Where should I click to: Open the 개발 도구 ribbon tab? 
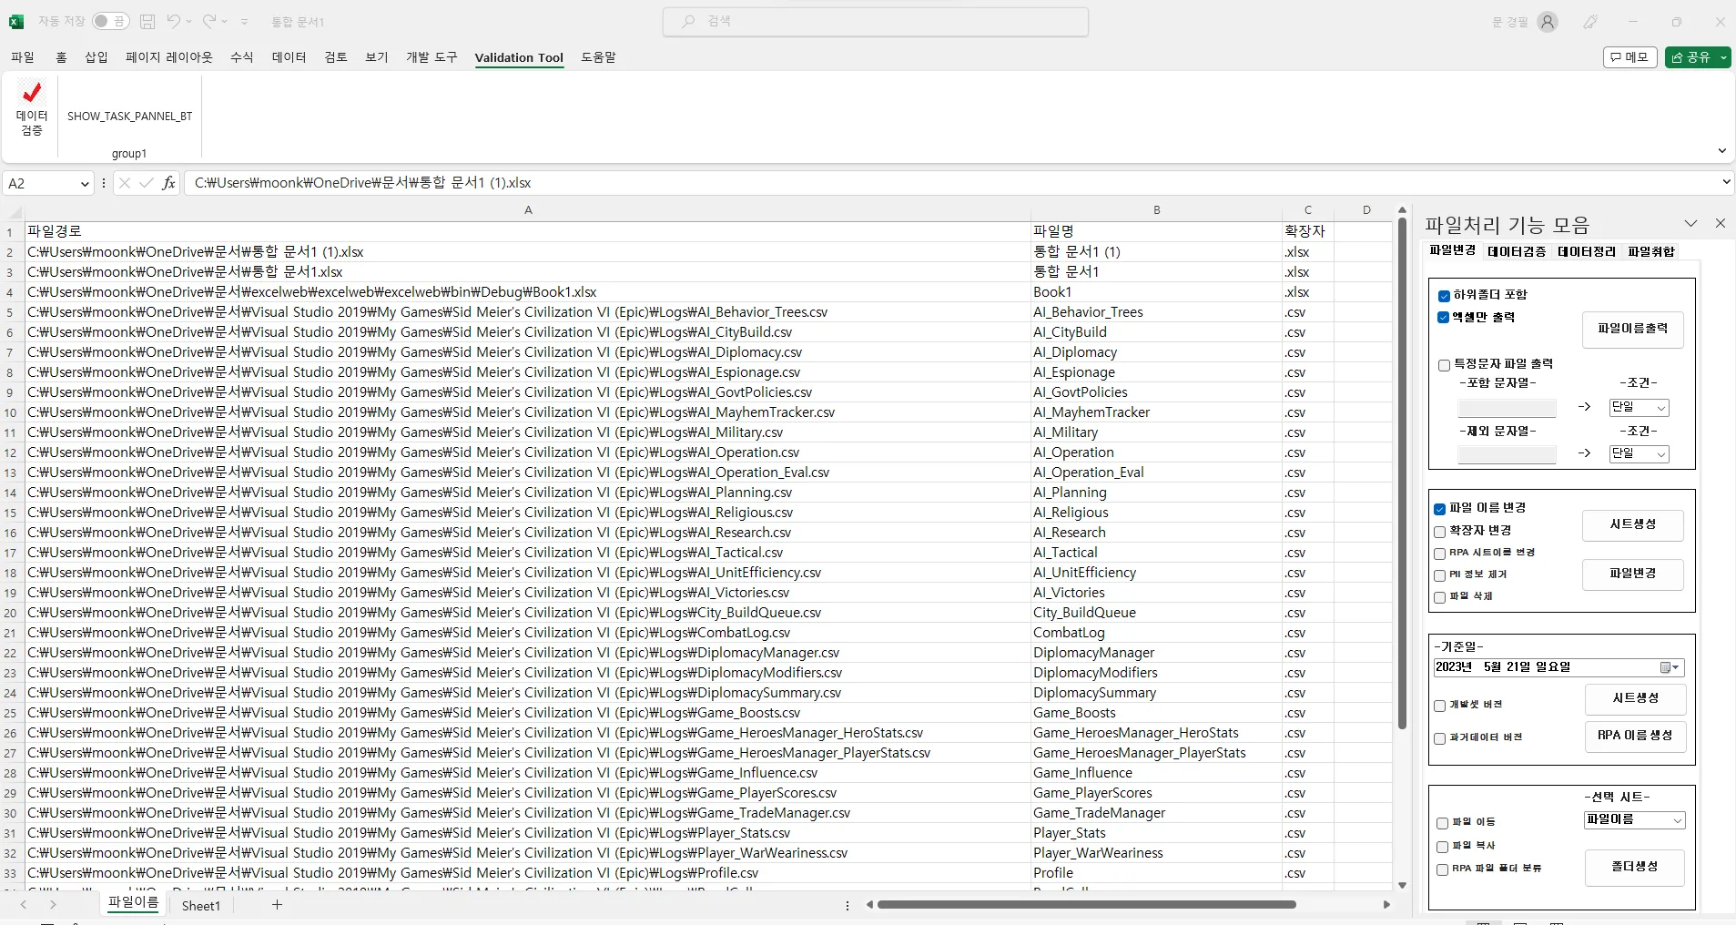point(431,57)
